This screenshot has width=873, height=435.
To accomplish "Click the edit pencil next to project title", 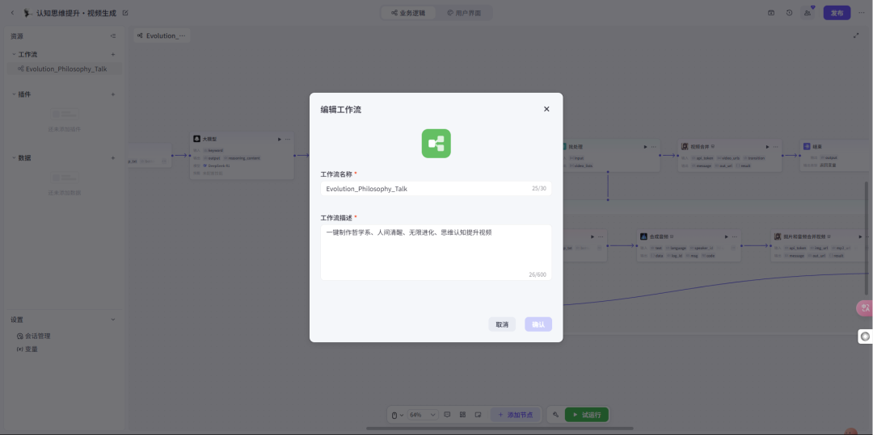I will click(124, 13).
